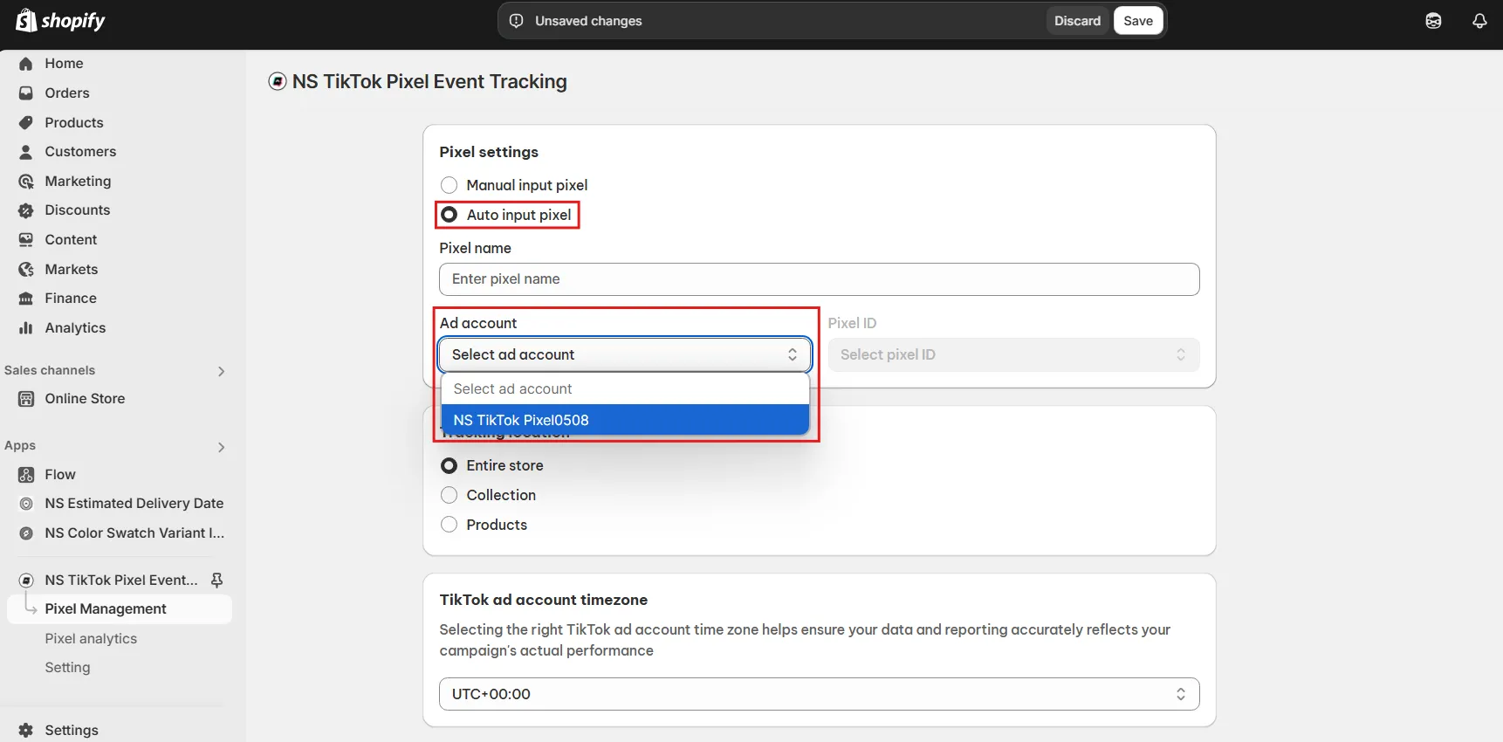Open NS TikTok Pixel Event app icon
Image resolution: width=1503 pixels, height=742 pixels.
point(26,581)
